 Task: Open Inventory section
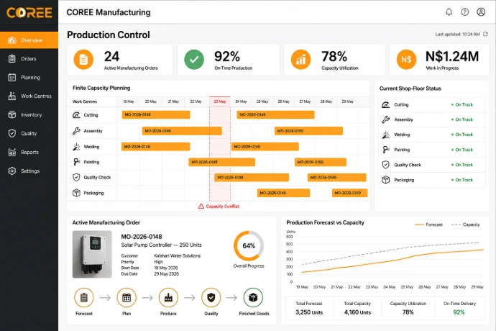pos(29,115)
